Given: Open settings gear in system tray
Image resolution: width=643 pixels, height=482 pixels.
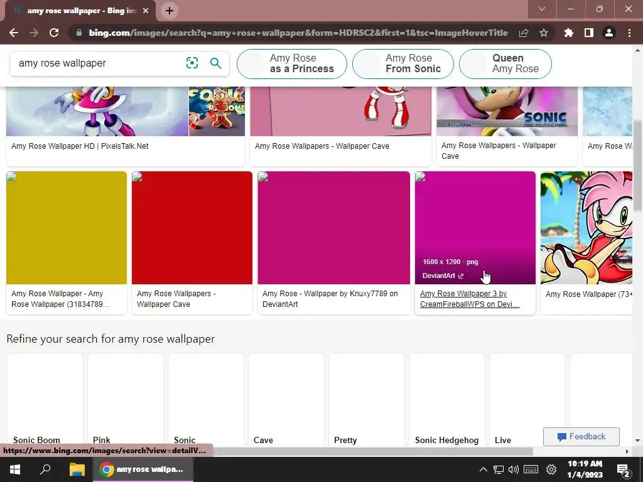Looking at the screenshot, I should coord(551,469).
